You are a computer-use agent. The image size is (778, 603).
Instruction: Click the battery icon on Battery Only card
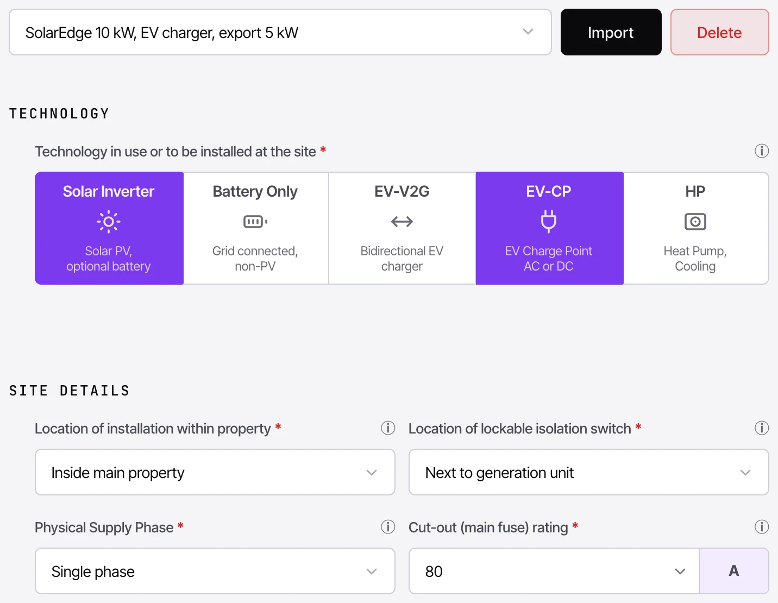[x=255, y=222]
